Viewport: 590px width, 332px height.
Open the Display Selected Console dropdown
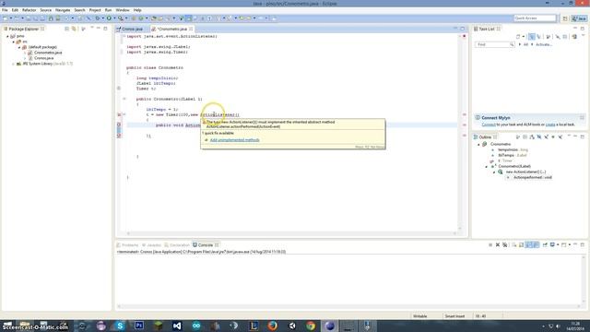(x=558, y=245)
